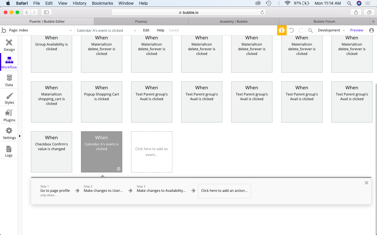Expand the sidebar collapse arrow
The height and width of the screenshot is (235, 377).
[20, 136]
